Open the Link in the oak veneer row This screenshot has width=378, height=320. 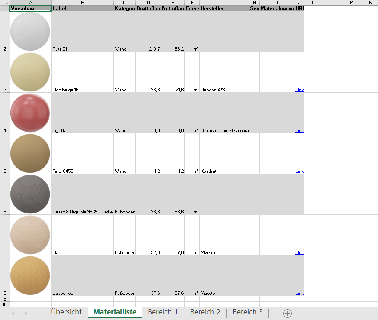299,293
